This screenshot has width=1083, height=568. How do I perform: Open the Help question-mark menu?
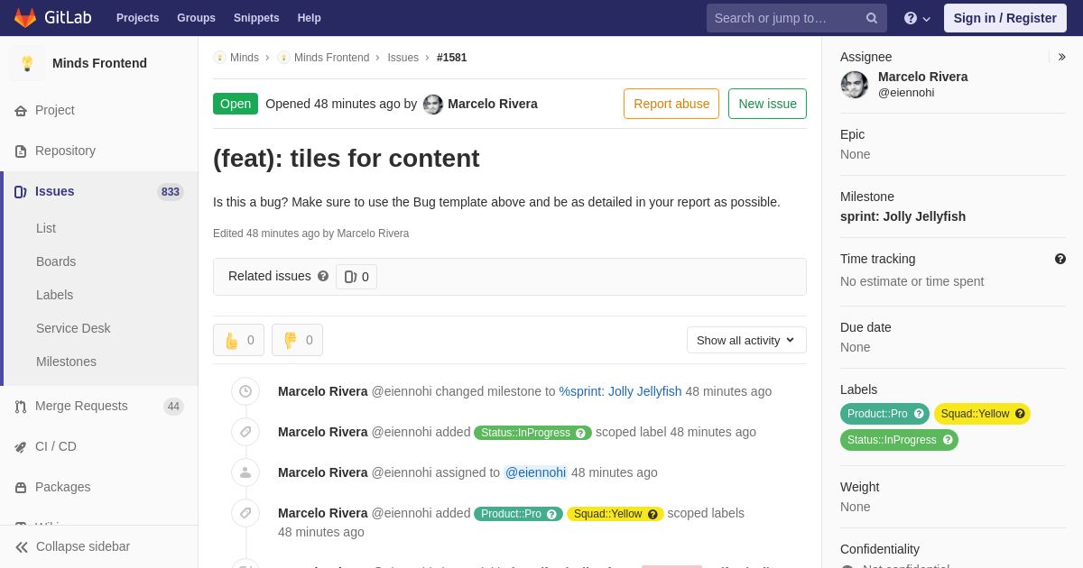(x=917, y=18)
